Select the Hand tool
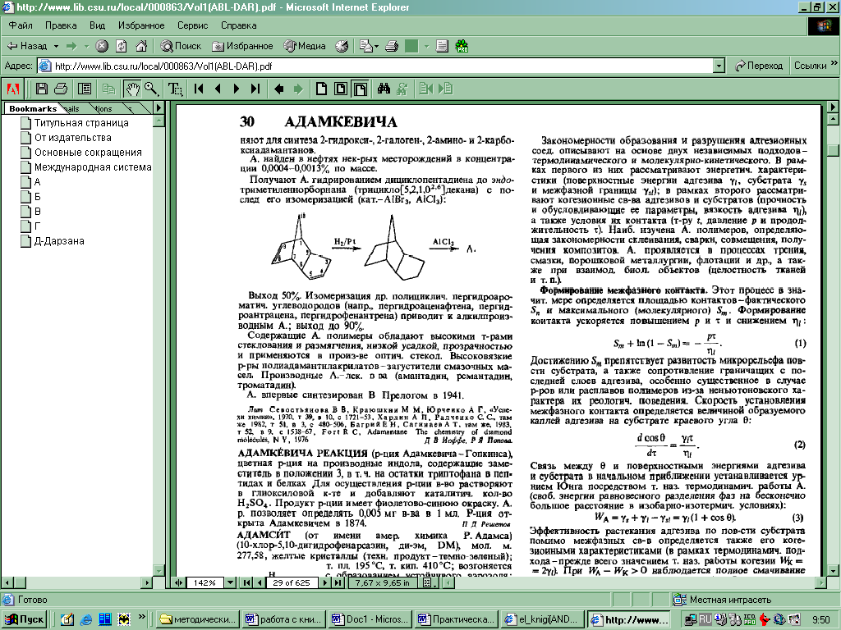841x630 pixels. tap(132, 89)
